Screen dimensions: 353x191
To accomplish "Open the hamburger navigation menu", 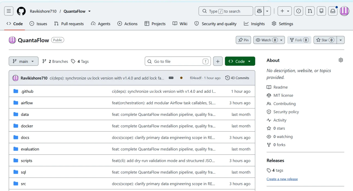I will [9, 11].
